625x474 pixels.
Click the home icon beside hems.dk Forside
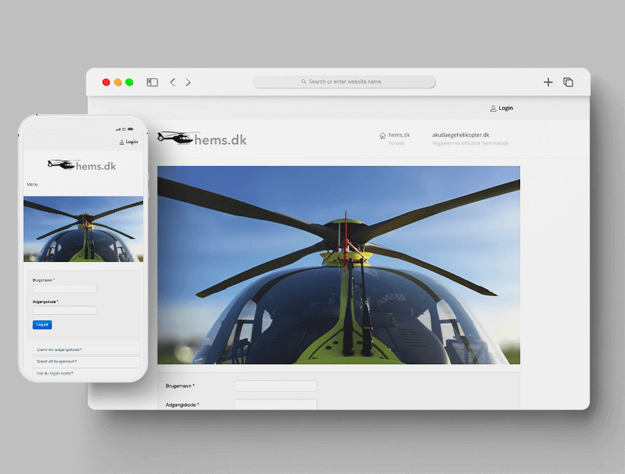point(383,136)
